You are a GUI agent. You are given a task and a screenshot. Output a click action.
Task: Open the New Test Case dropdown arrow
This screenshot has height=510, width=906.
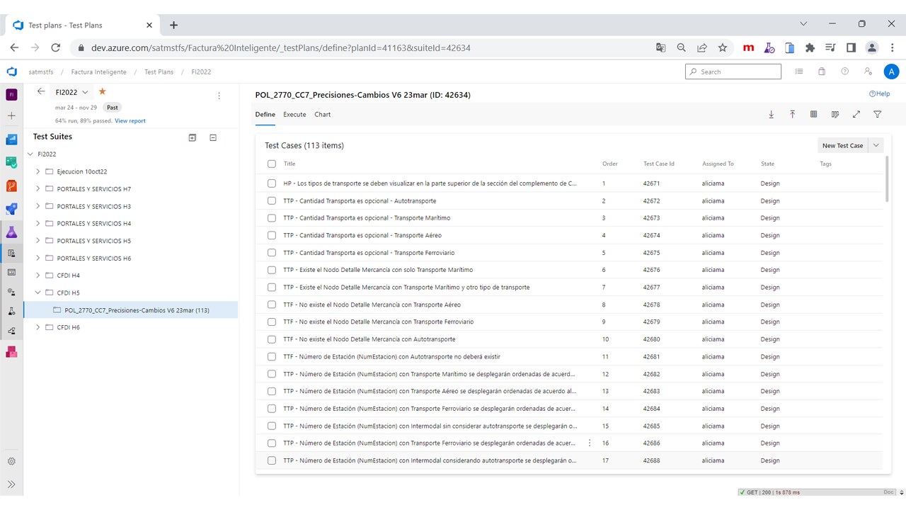[x=876, y=145]
